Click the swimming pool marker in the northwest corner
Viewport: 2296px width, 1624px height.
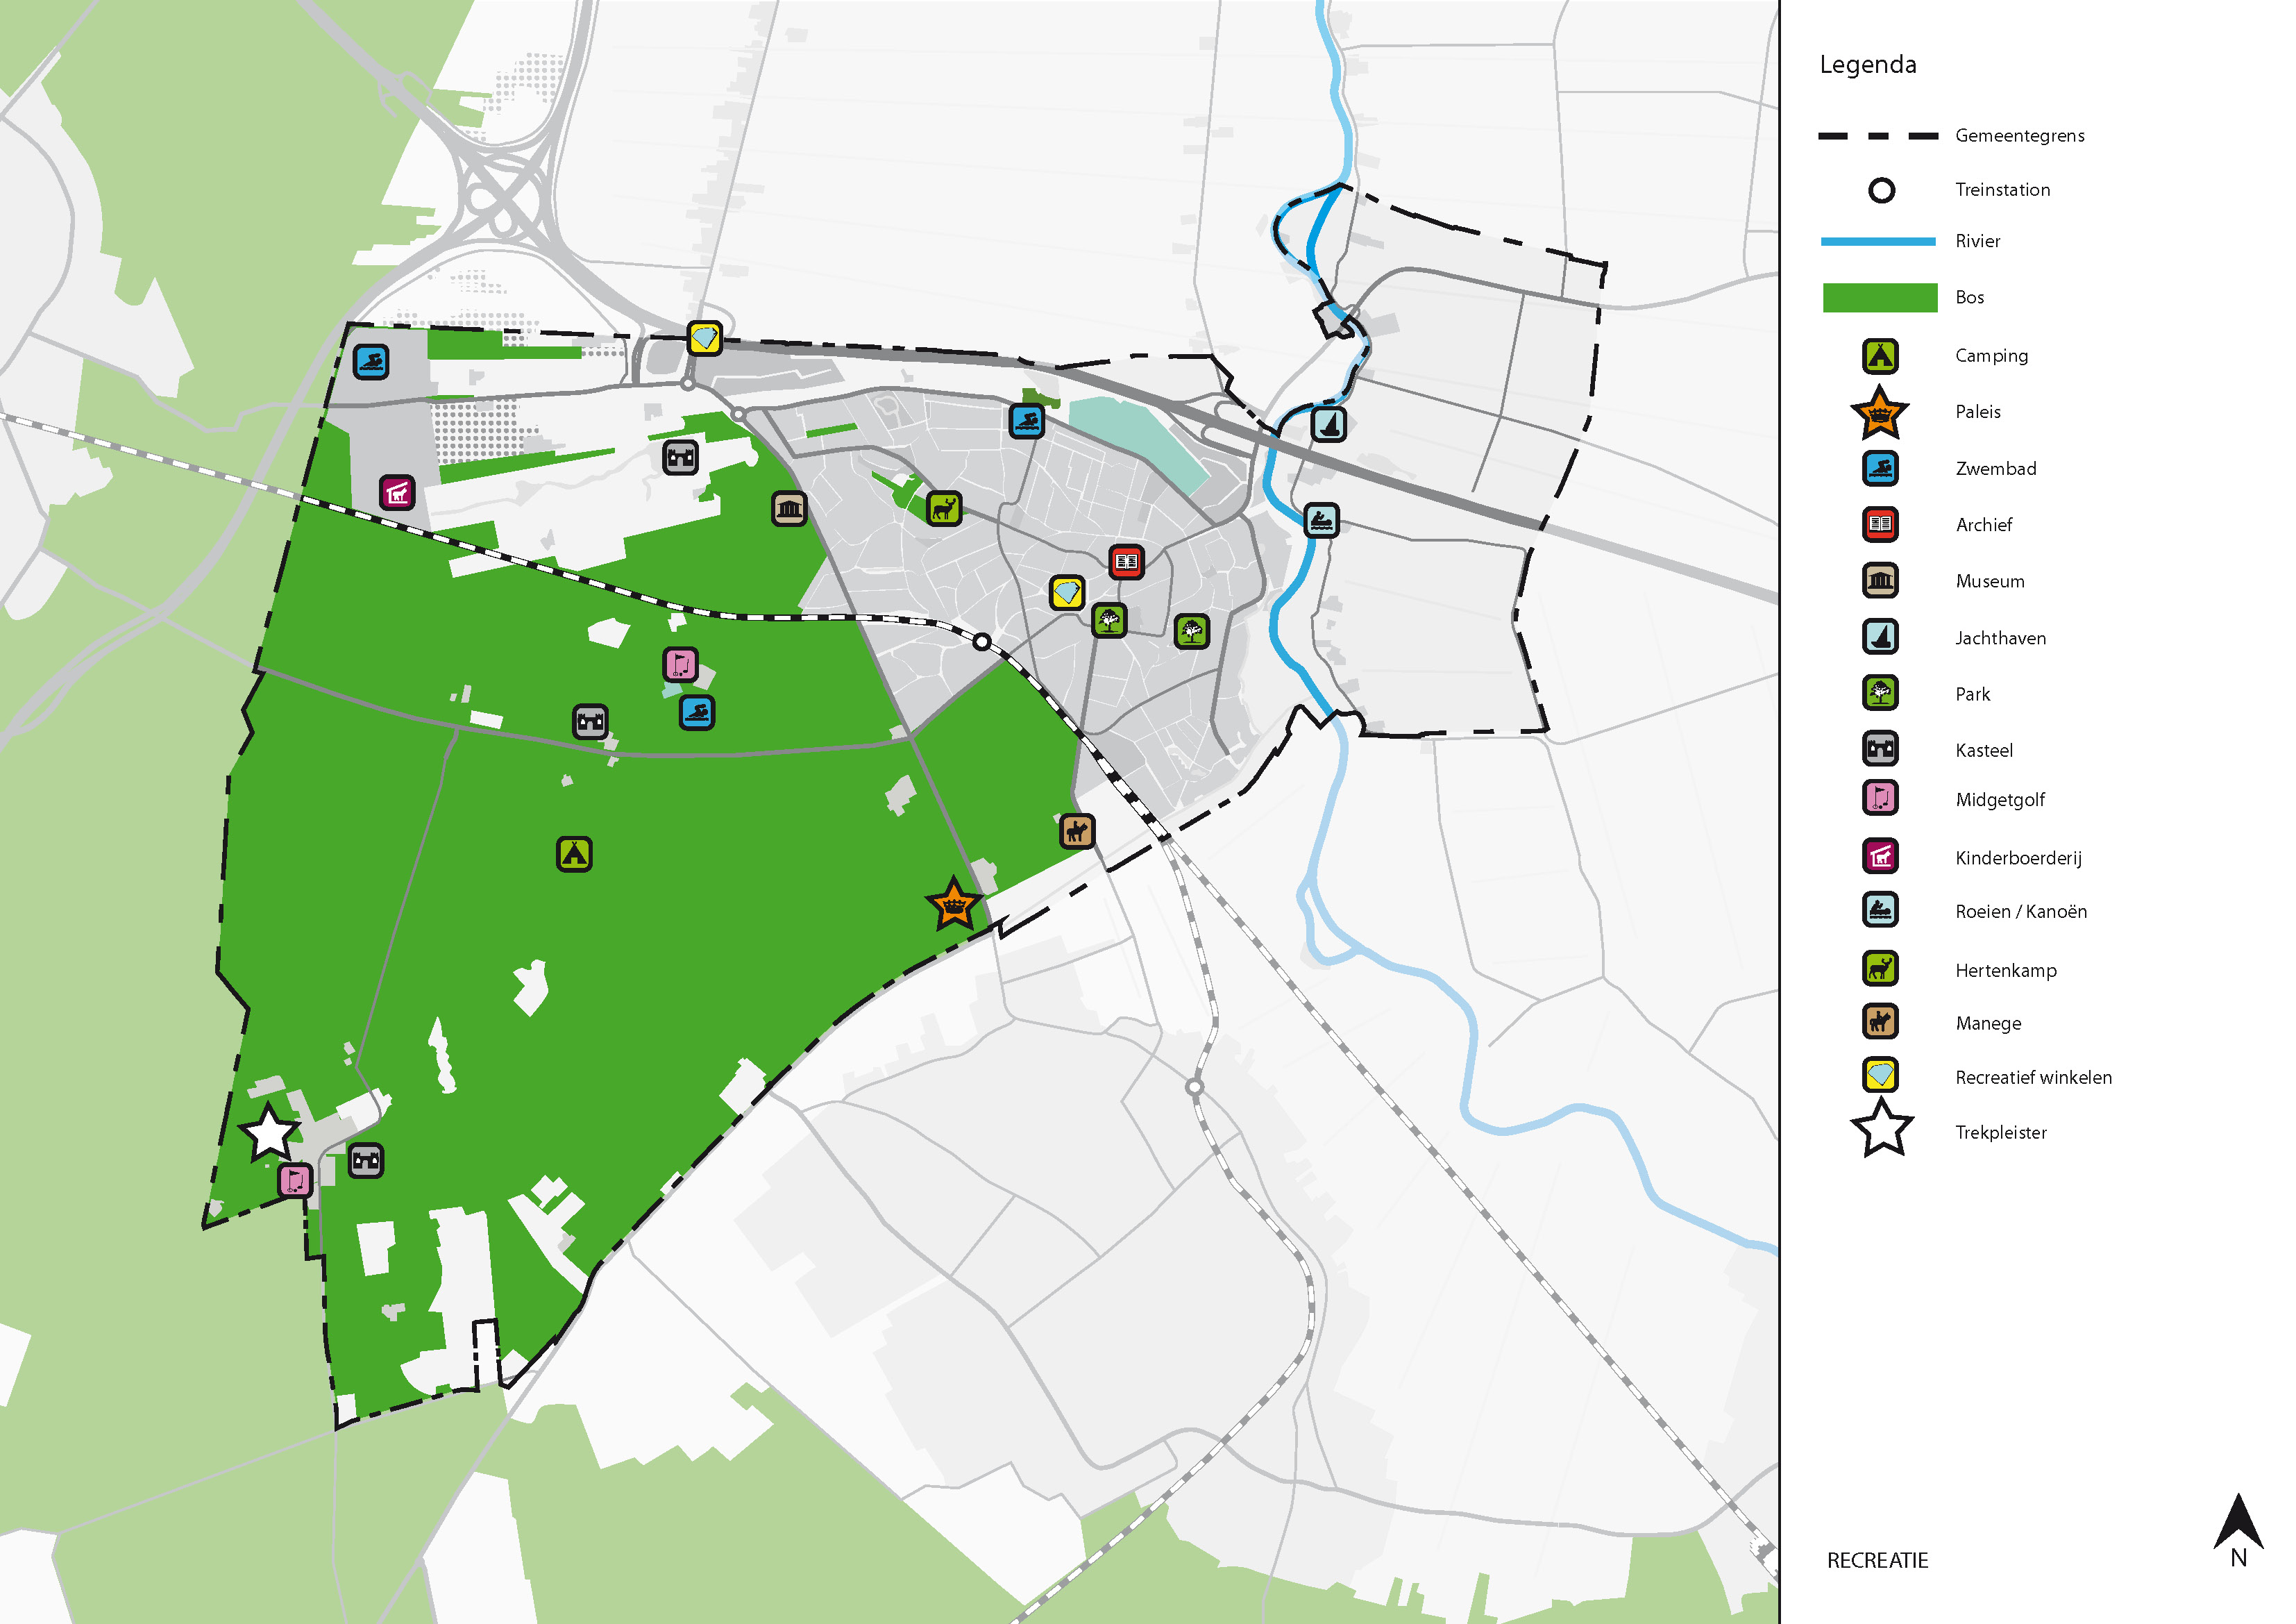[x=371, y=361]
